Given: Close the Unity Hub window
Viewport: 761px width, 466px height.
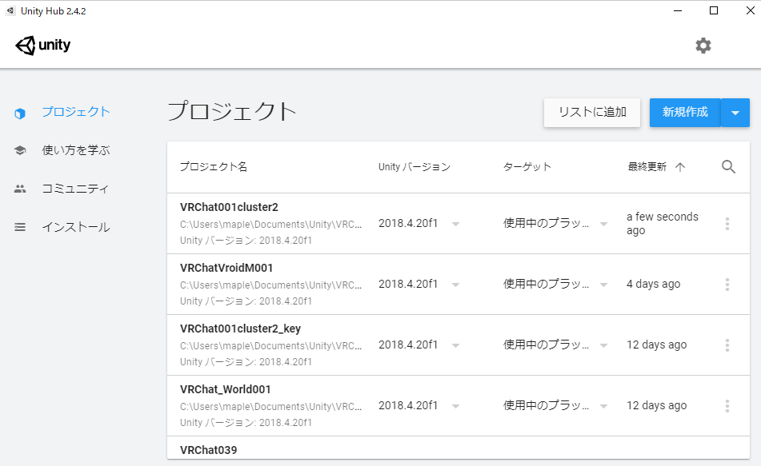Looking at the screenshot, I should (750, 10).
